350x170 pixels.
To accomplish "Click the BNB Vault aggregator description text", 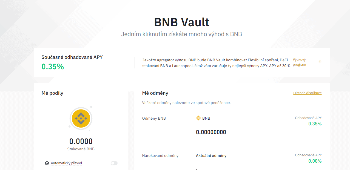I will [217, 63].
